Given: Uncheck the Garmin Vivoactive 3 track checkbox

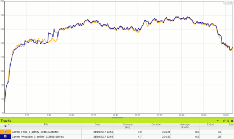Looking at the screenshot, I should click(5, 136).
